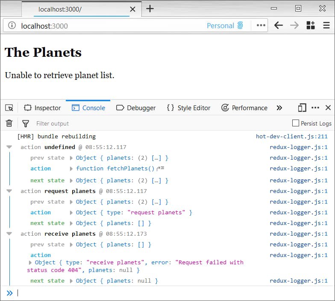335x301 pixels.
Task: Clear console output with trash icon
Action: tap(9, 123)
